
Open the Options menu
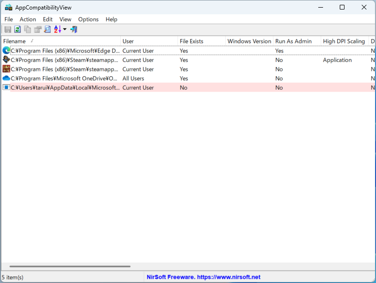[x=88, y=20]
